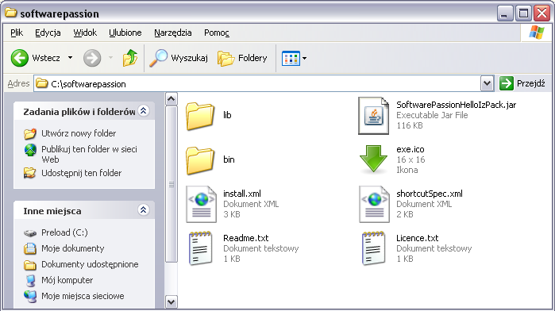Open Wyszukaj search magnifier
This screenshot has width=555, height=311.
(158, 58)
